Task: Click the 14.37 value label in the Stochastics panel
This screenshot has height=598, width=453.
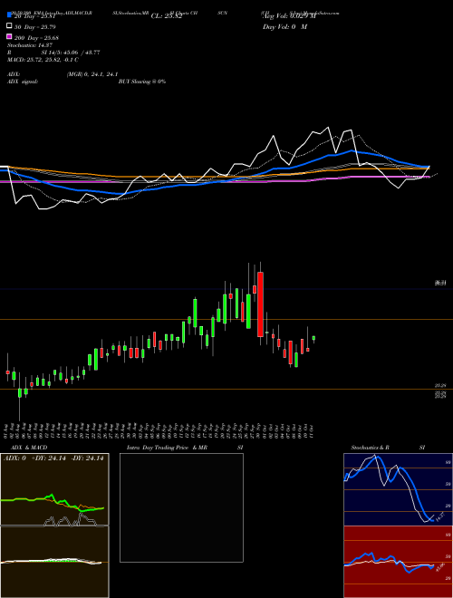Action: (x=439, y=517)
